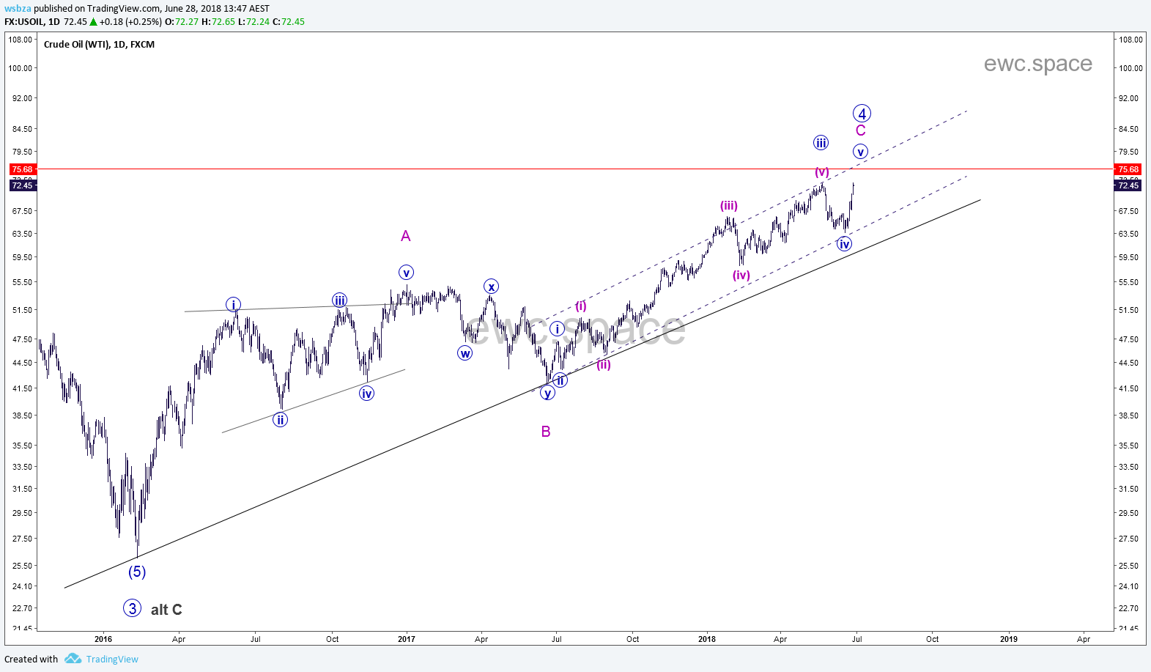1151x672 pixels.
Task: Click the 2017 marker on time axis
Action: click(407, 639)
